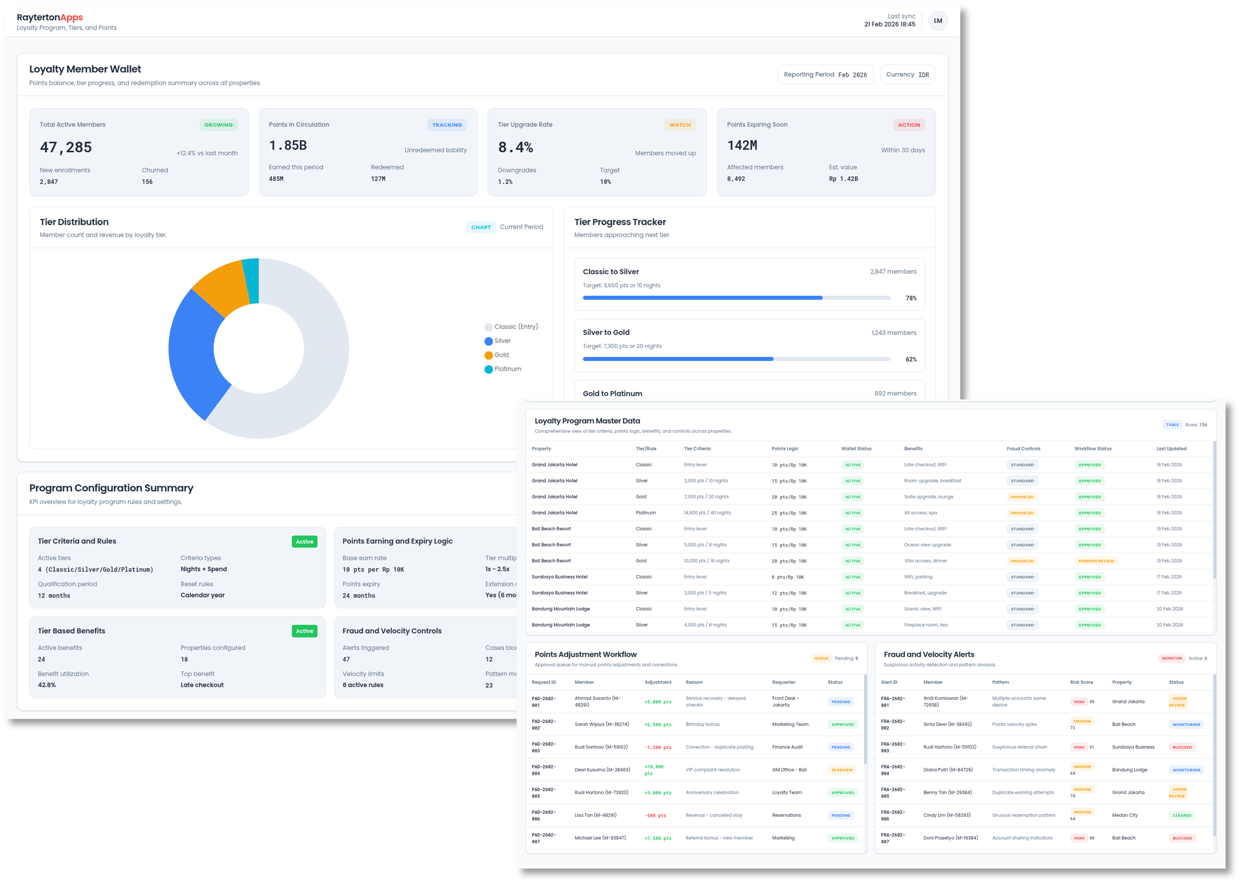
Task: Click the MONITOR badge in Fraud Alerts
Action: click(1171, 658)
